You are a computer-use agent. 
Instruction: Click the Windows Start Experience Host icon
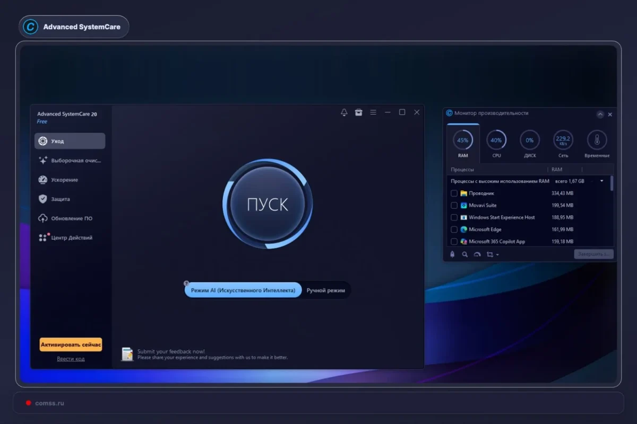tap(463, 217)
